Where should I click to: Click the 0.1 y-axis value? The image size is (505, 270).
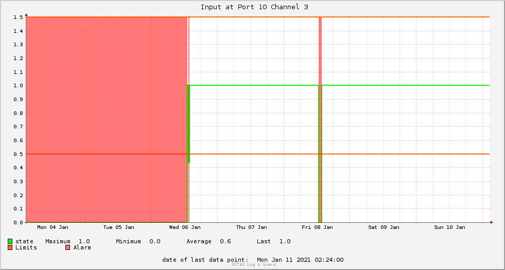pyautogui.click(x=18, y=209)
